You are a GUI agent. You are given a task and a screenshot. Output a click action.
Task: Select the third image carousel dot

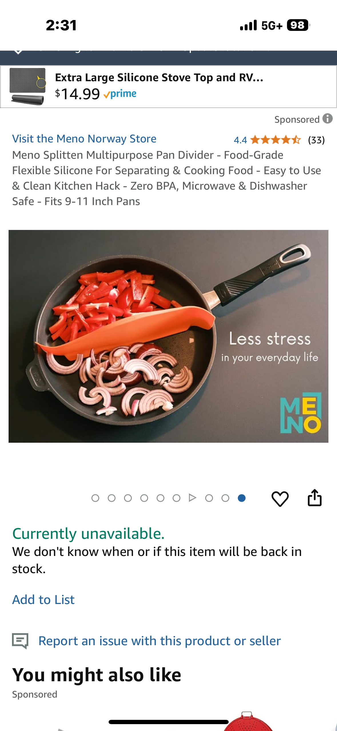click(128, 498)
